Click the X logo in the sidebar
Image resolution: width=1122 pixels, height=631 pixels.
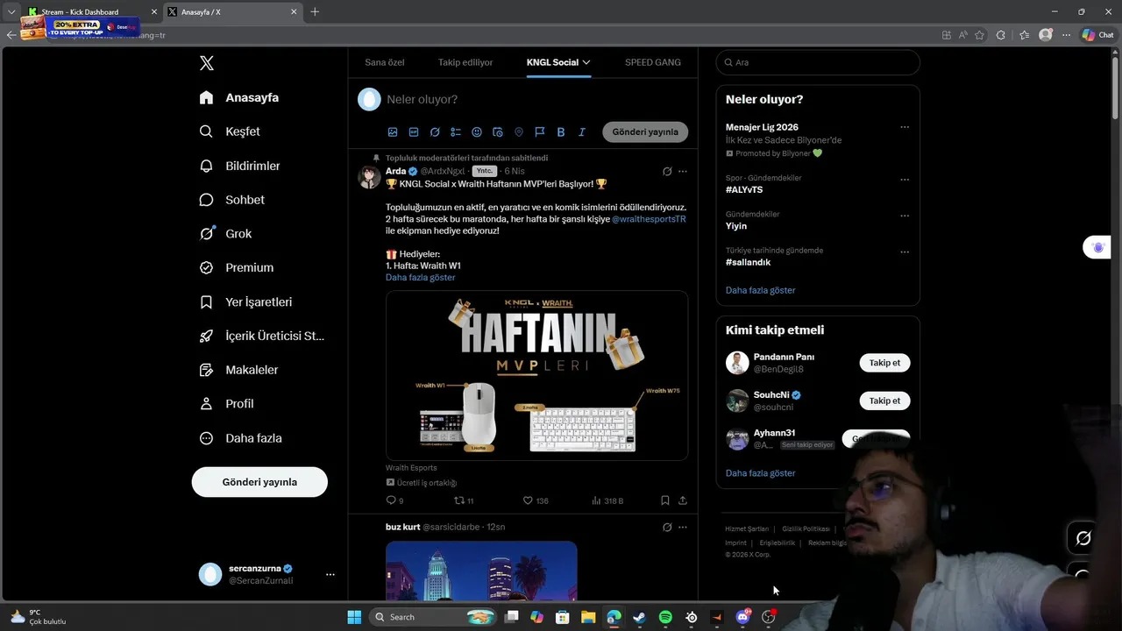206,63
